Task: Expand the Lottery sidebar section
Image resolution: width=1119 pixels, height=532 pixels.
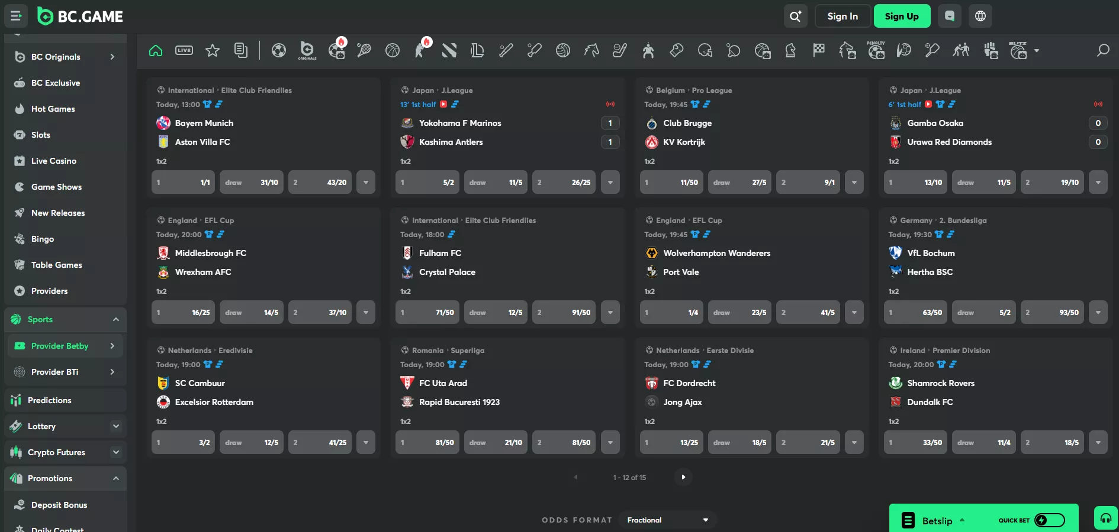Action: pyautogui.click(x=116, y=426)
